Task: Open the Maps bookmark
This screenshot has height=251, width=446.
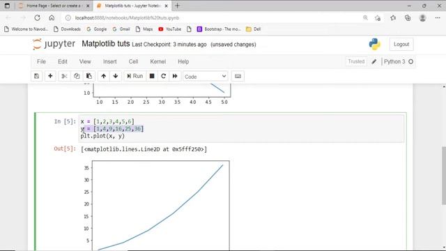Action: click(144, 29)
